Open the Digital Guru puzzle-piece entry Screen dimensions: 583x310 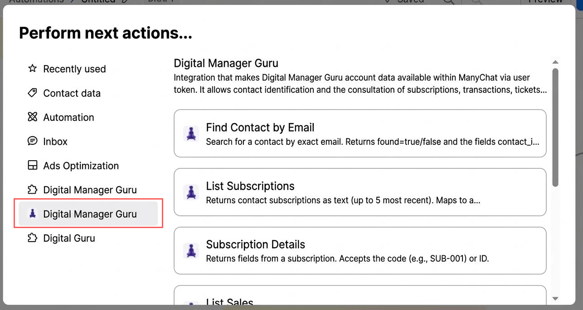88,238
